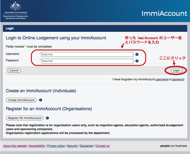This screenshot has height=154, width=190.
Task: Open the Disclaimer footer link
Action: (x=86, y=146)
